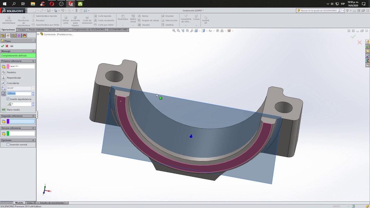Image resolution: width=370 pixels, height=208 pixels.
Task: Open SOLIDWORKS Resources home icon in task pane
Action: pyautogui.click(x=368, y=42)
